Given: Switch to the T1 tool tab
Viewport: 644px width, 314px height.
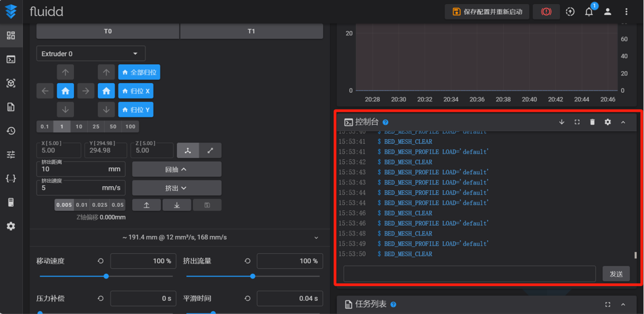Looking at the screenshot, I should click(251, 31).
